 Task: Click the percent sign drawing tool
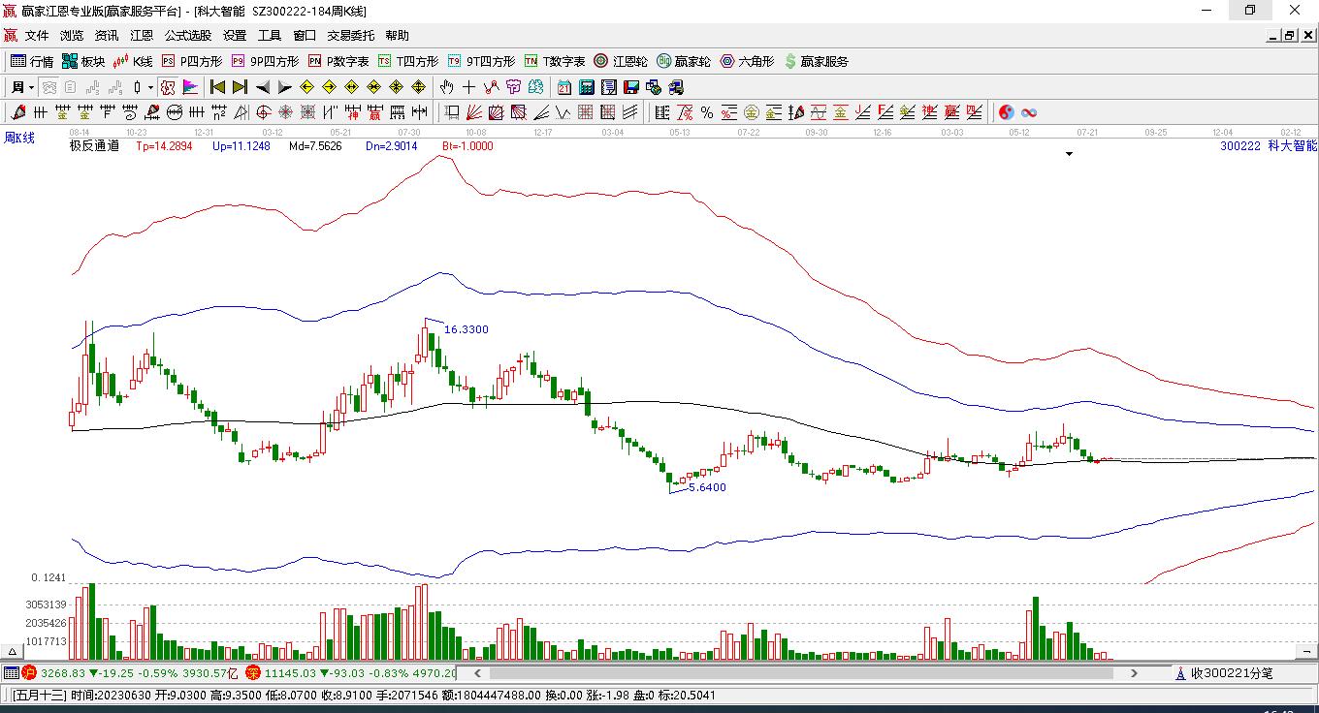(707, 112)
